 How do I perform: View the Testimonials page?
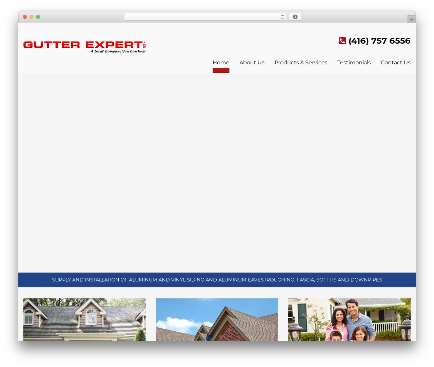pos(354,62)
